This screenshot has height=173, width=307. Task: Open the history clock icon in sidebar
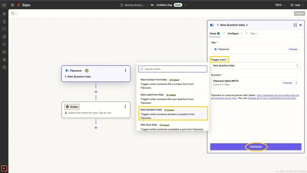coord(4,44)
